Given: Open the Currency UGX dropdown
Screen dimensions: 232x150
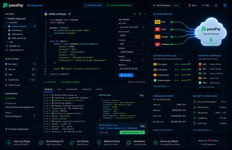Looking at the screenshot, I should point(132,44).
